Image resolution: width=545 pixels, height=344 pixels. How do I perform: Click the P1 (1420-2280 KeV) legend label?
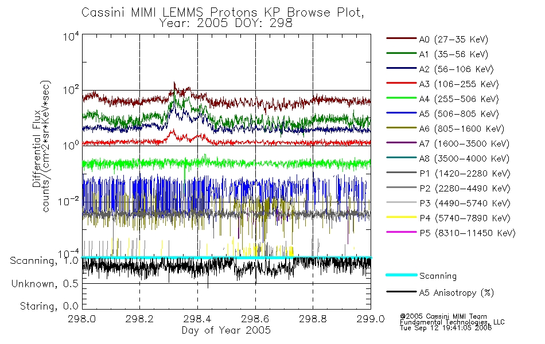pyautogui.click(x=465, y=173)
